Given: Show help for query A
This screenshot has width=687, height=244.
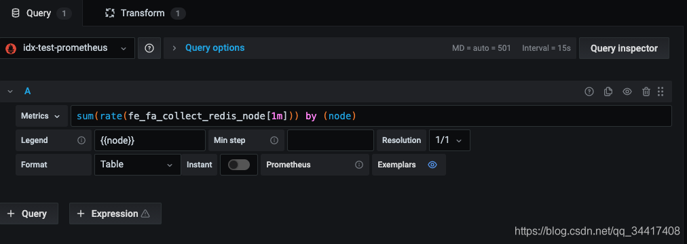Looking at the screenshot, I should coord(589,91).
